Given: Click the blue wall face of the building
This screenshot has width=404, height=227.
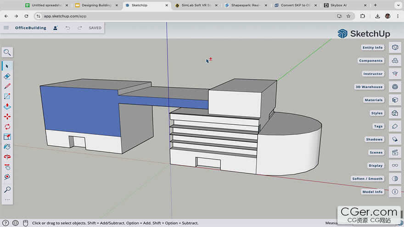Looking at the screenshot, I should click(x=78, y=110).
